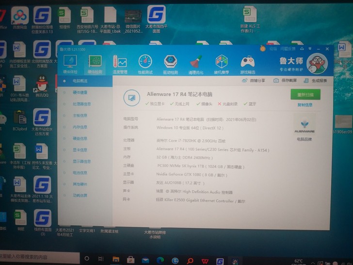Image resolution: width=353 pixels, height=265 pixels.
Task: Click the Lu Dashi mascot avatar
Action: 317,64
